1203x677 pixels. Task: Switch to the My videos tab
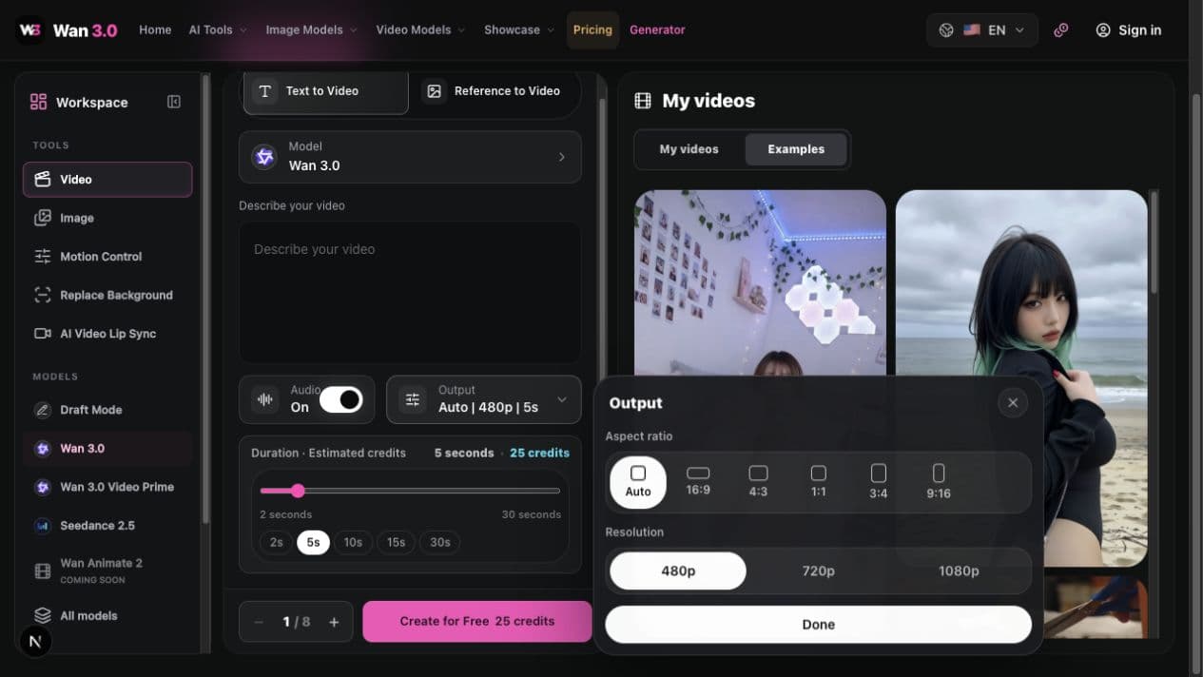[689, 149]
